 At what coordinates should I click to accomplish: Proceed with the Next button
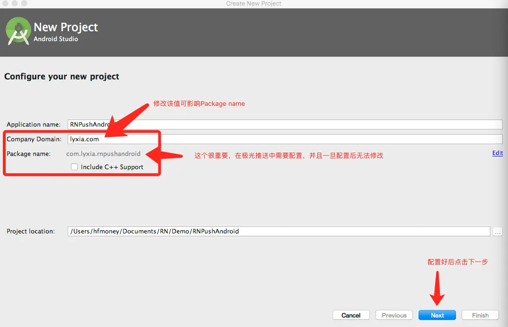pyautogui.click(x=437, y=315)
